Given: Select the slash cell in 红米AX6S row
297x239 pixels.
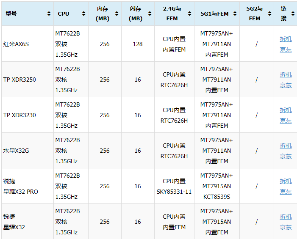Looking at the screenshot, I should coord(257,44).
